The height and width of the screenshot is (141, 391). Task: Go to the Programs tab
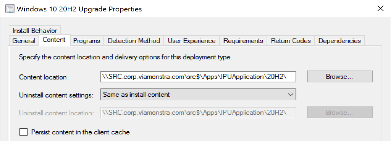click(x=86, y=41)
